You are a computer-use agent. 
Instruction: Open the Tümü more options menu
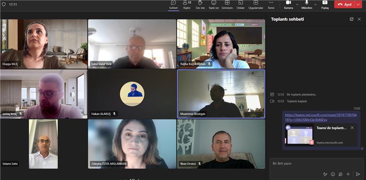pos(271,5)
